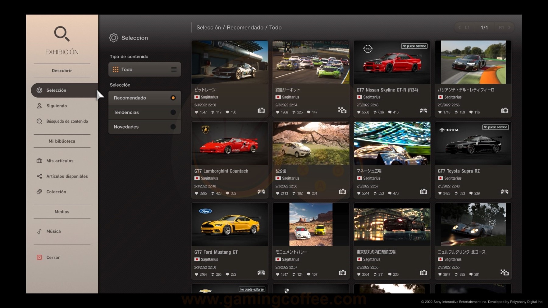
Task: Open the Siguiendo sidebar item
Action: coord(57,106)
